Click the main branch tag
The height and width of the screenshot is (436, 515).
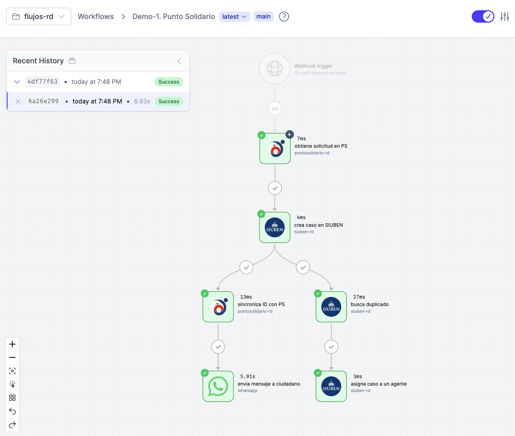click(263, 16)
